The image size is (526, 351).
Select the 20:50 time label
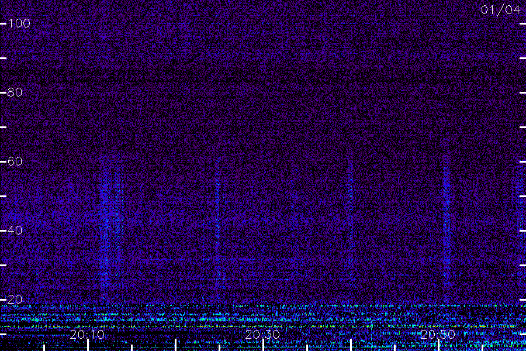coord(438,334)
